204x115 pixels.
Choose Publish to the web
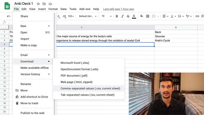pos(33,113)
